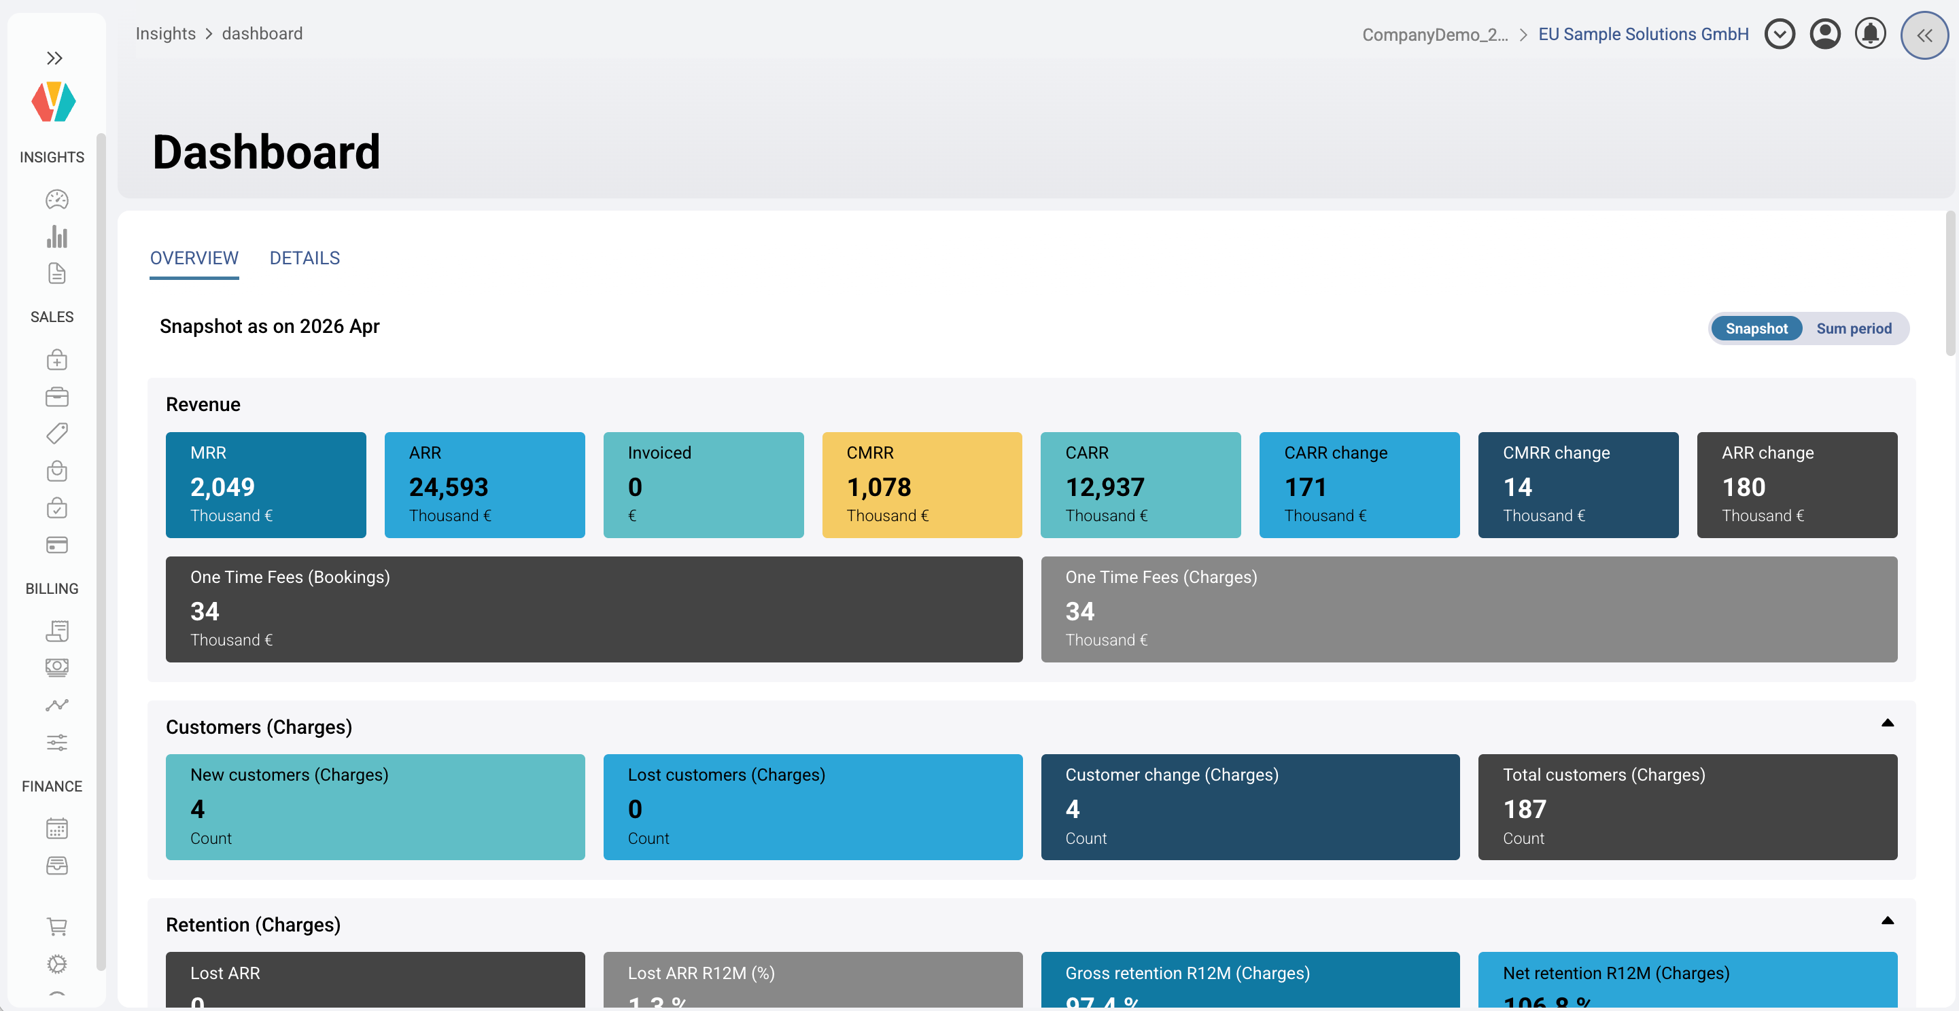Viewport: 1959px width, 1011px height.
Task: Collapse the Customers (Charges) section
Action: [1888, 723]
